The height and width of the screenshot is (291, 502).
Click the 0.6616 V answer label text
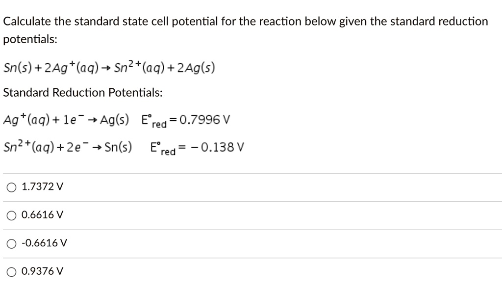pos(42,214)
